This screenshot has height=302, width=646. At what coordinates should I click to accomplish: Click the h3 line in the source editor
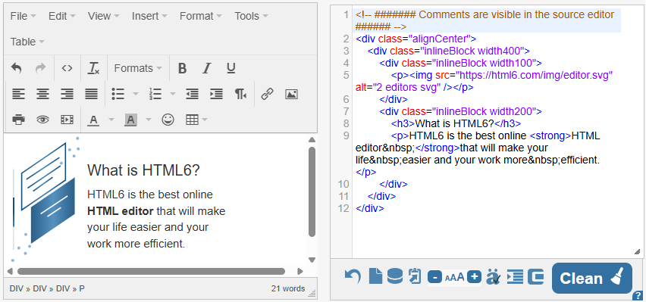(456, 123)
